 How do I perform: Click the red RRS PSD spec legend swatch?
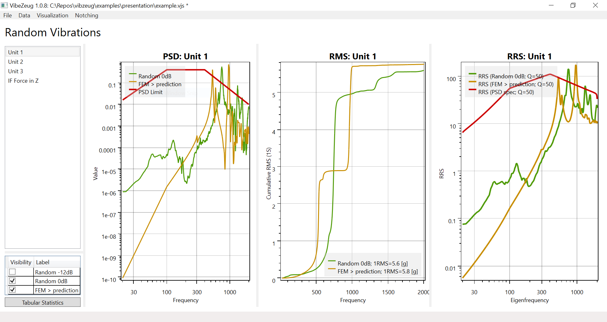472,90
